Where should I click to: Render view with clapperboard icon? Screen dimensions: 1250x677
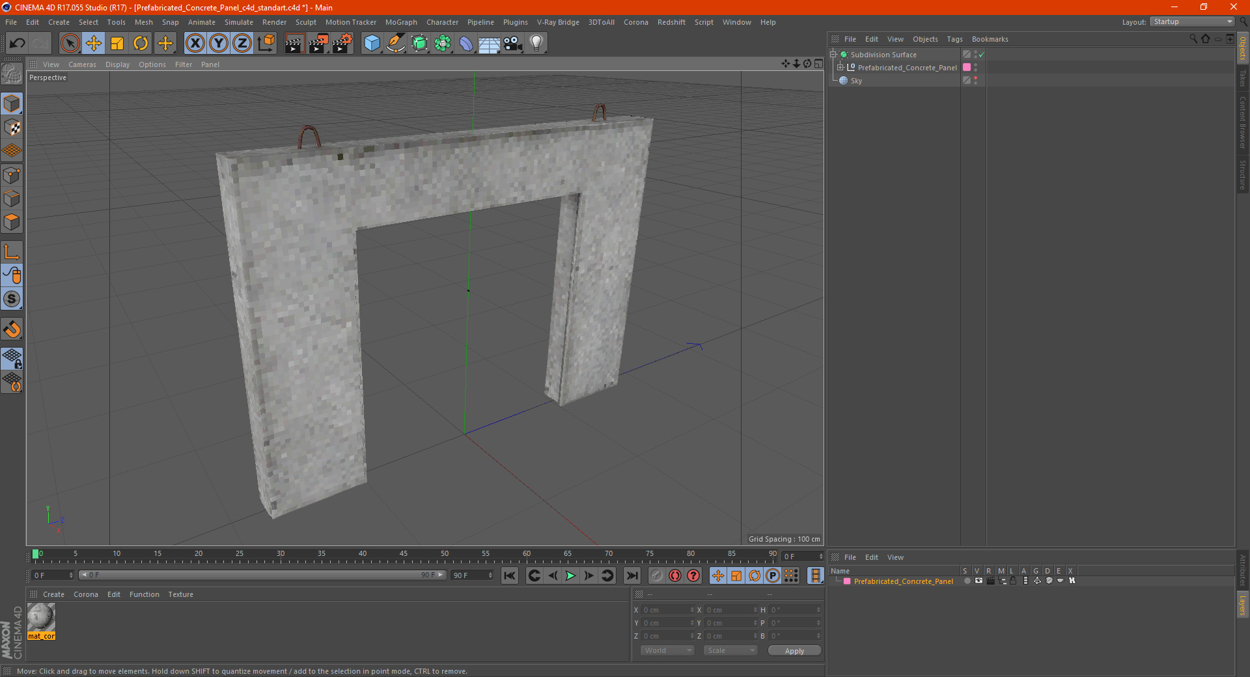[x=294, y=44]
